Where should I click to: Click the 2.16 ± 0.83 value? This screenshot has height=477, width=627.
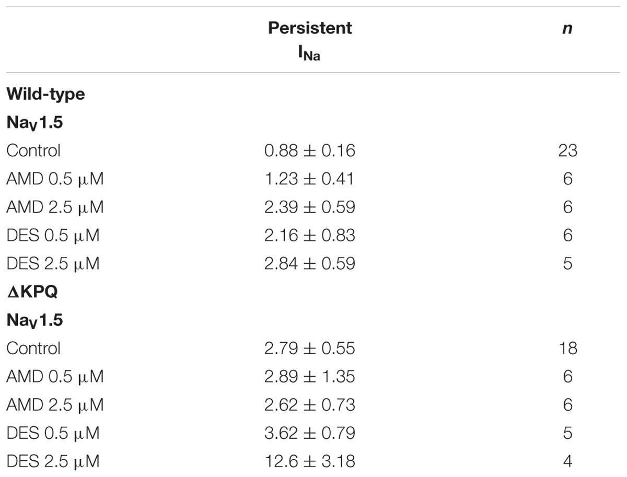pos(310,235)
